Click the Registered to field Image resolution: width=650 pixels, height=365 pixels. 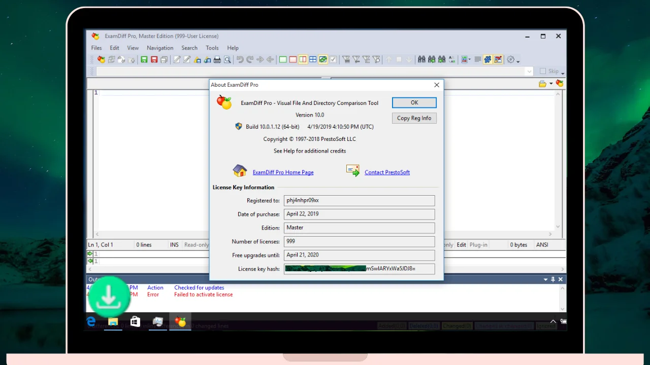point(359,200)
